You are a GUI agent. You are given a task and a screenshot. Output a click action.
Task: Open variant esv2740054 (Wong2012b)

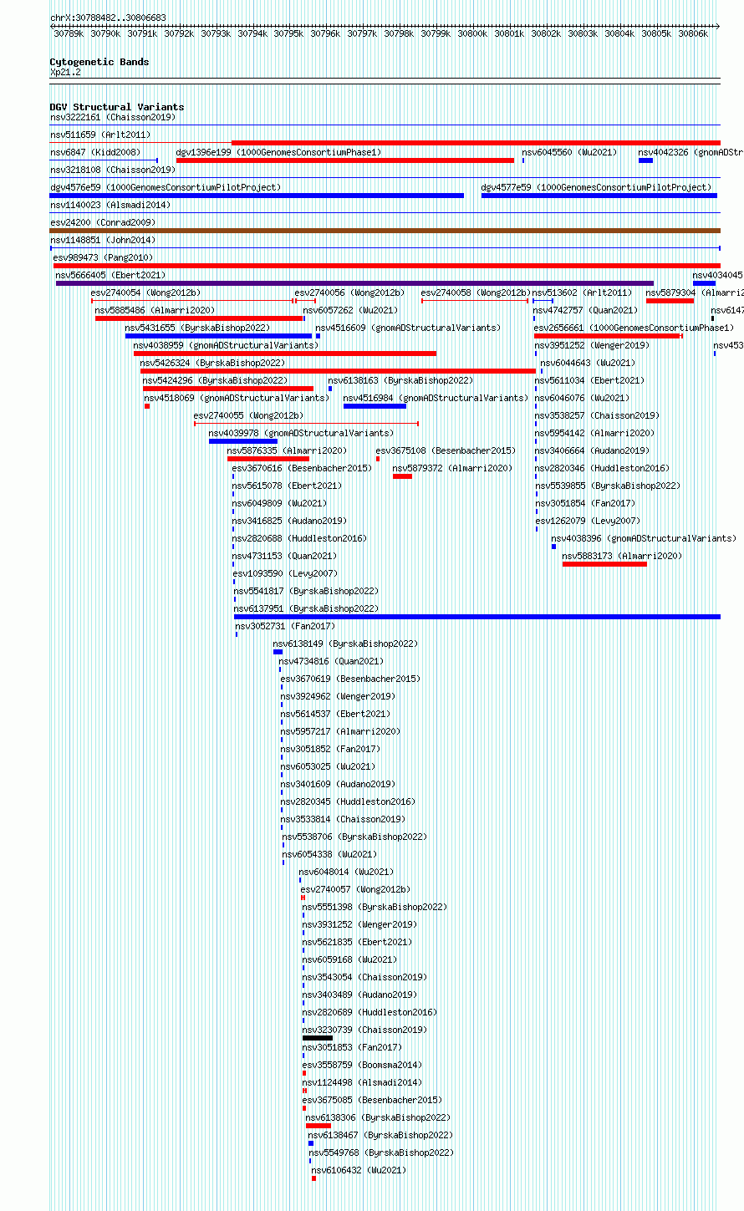point(145,293)
